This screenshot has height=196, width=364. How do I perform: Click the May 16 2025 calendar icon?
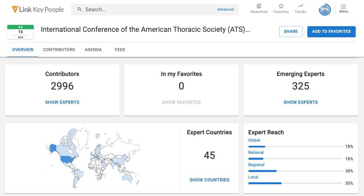point(21,32)
